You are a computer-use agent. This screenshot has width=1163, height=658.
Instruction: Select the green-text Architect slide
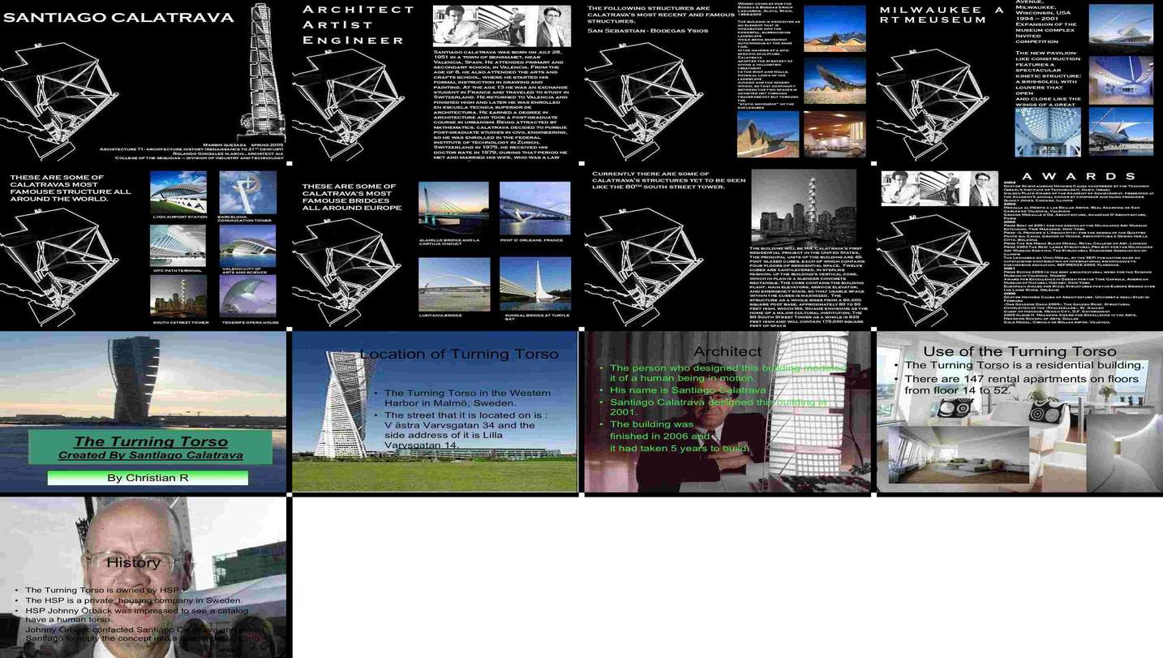[727, 411]
